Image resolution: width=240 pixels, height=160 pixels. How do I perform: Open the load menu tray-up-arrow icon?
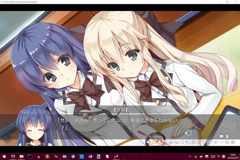[160, 142]
